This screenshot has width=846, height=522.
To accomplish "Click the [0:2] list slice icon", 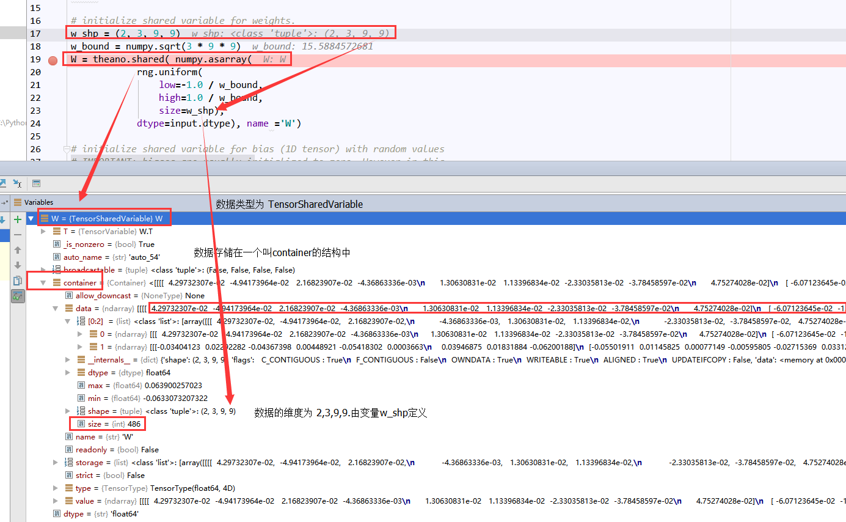I will (81, 321).
